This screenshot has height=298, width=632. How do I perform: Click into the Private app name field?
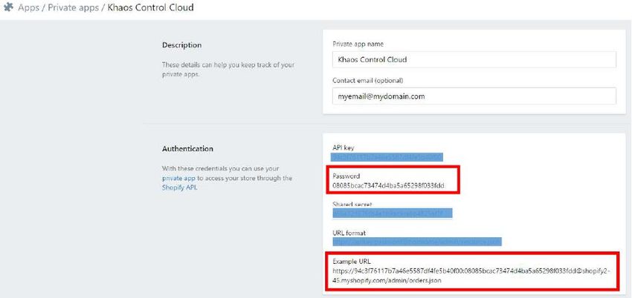[x=474, y=59]
